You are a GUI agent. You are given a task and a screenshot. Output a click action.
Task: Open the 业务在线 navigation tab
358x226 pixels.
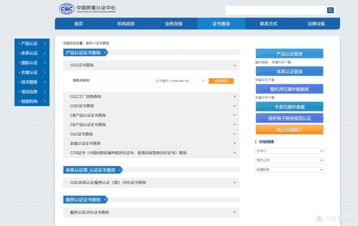[173, 24]
